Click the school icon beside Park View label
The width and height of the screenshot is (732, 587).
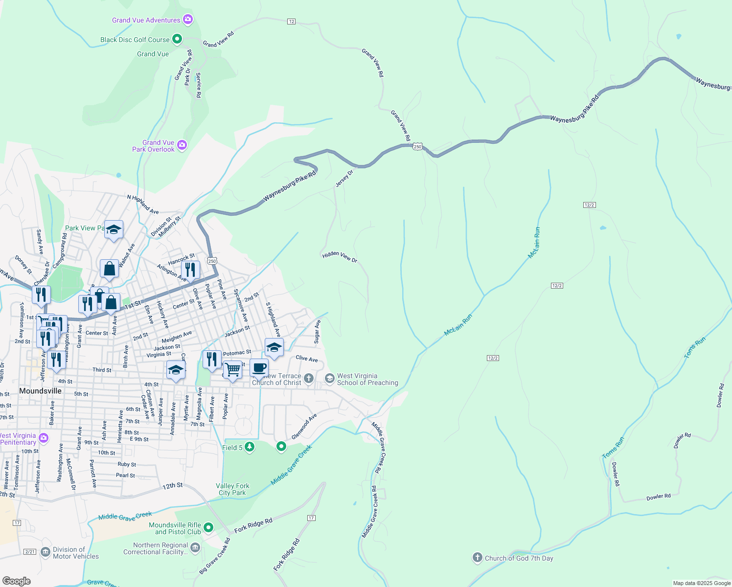click(x=114, y=230)
